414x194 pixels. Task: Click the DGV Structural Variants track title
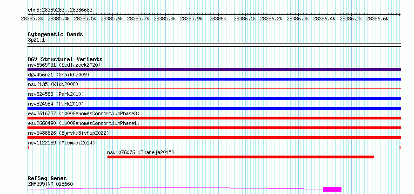pos(65,59)
